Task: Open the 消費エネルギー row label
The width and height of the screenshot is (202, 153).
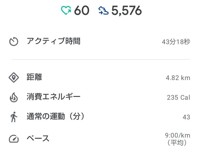Action: pyautogui.click(x=54, y=97)
